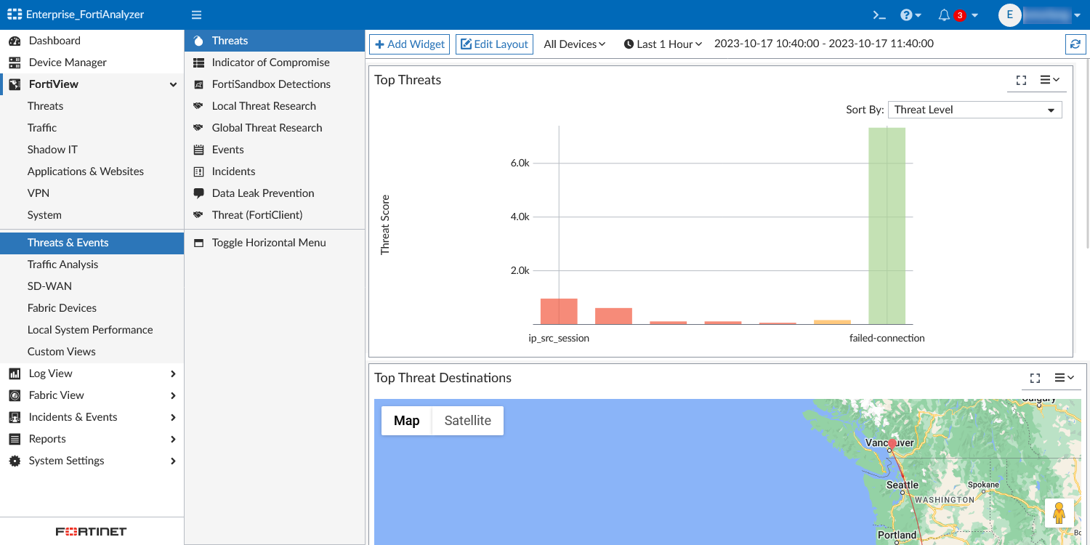Image resolution: width=1090 pixels, height=545 pixels.
Task: Open the notifications bell with 3 alerts
Action: [x=957, y=15]
